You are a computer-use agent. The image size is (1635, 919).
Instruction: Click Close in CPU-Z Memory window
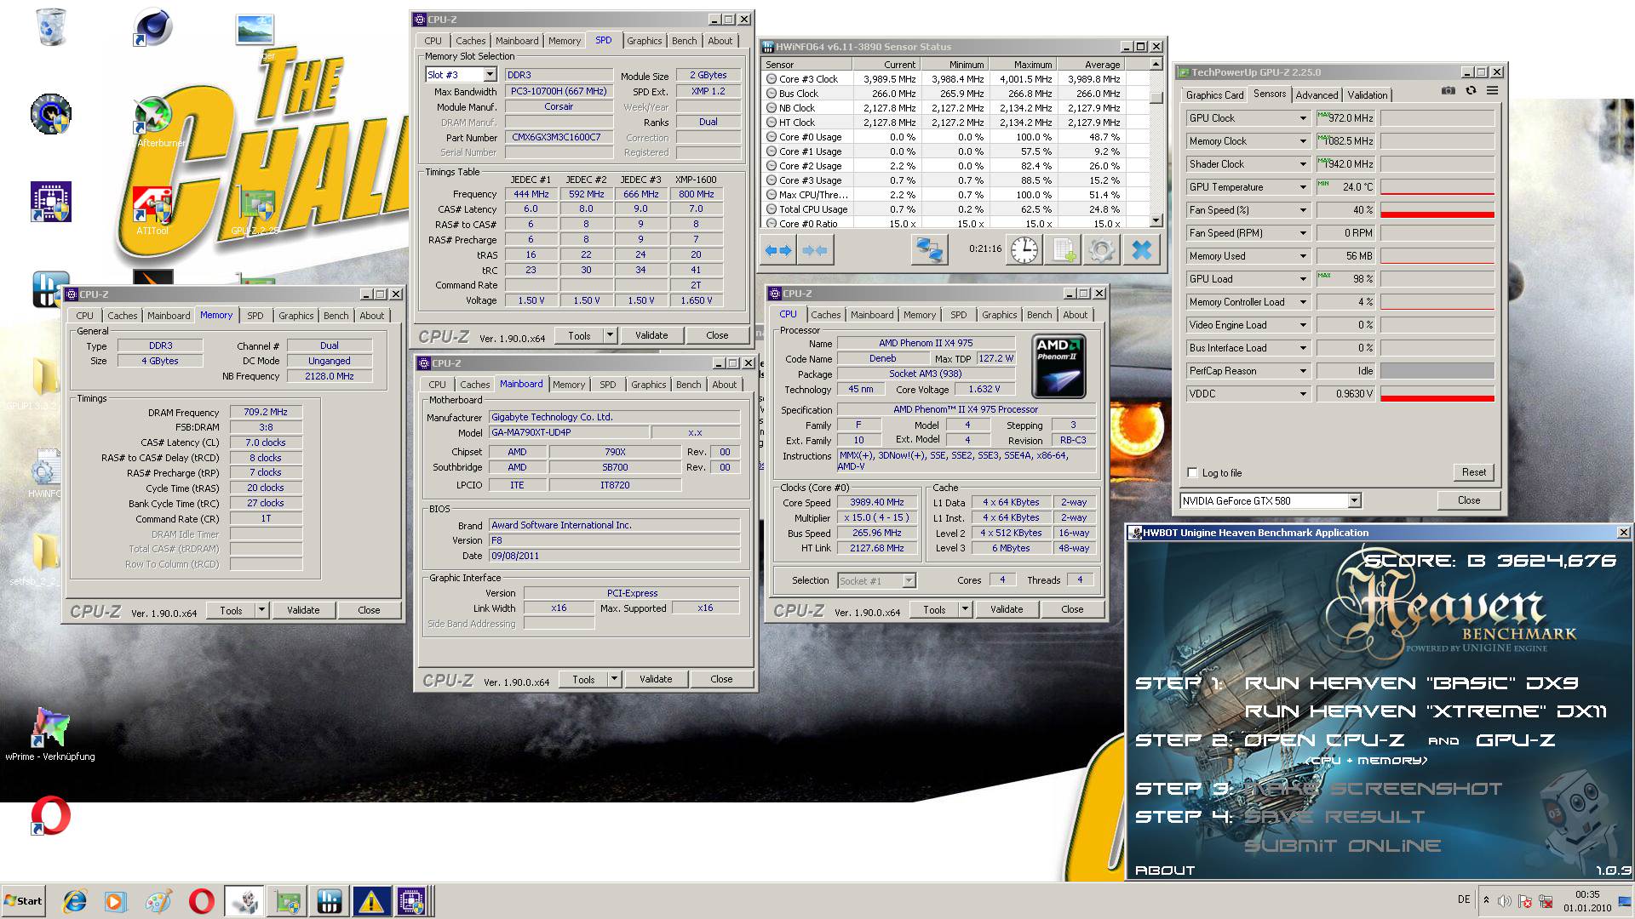(x=369, y=610)
